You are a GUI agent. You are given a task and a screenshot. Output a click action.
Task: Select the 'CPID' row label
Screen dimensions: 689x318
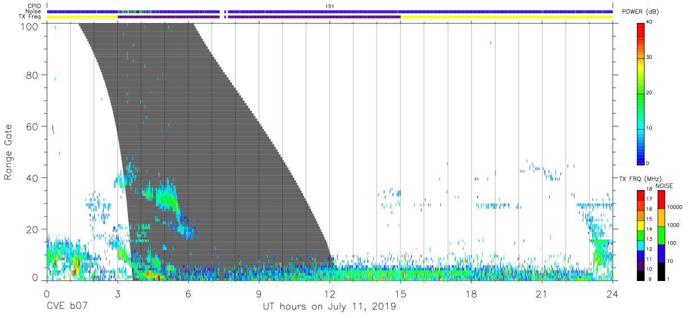click(34, 6)
